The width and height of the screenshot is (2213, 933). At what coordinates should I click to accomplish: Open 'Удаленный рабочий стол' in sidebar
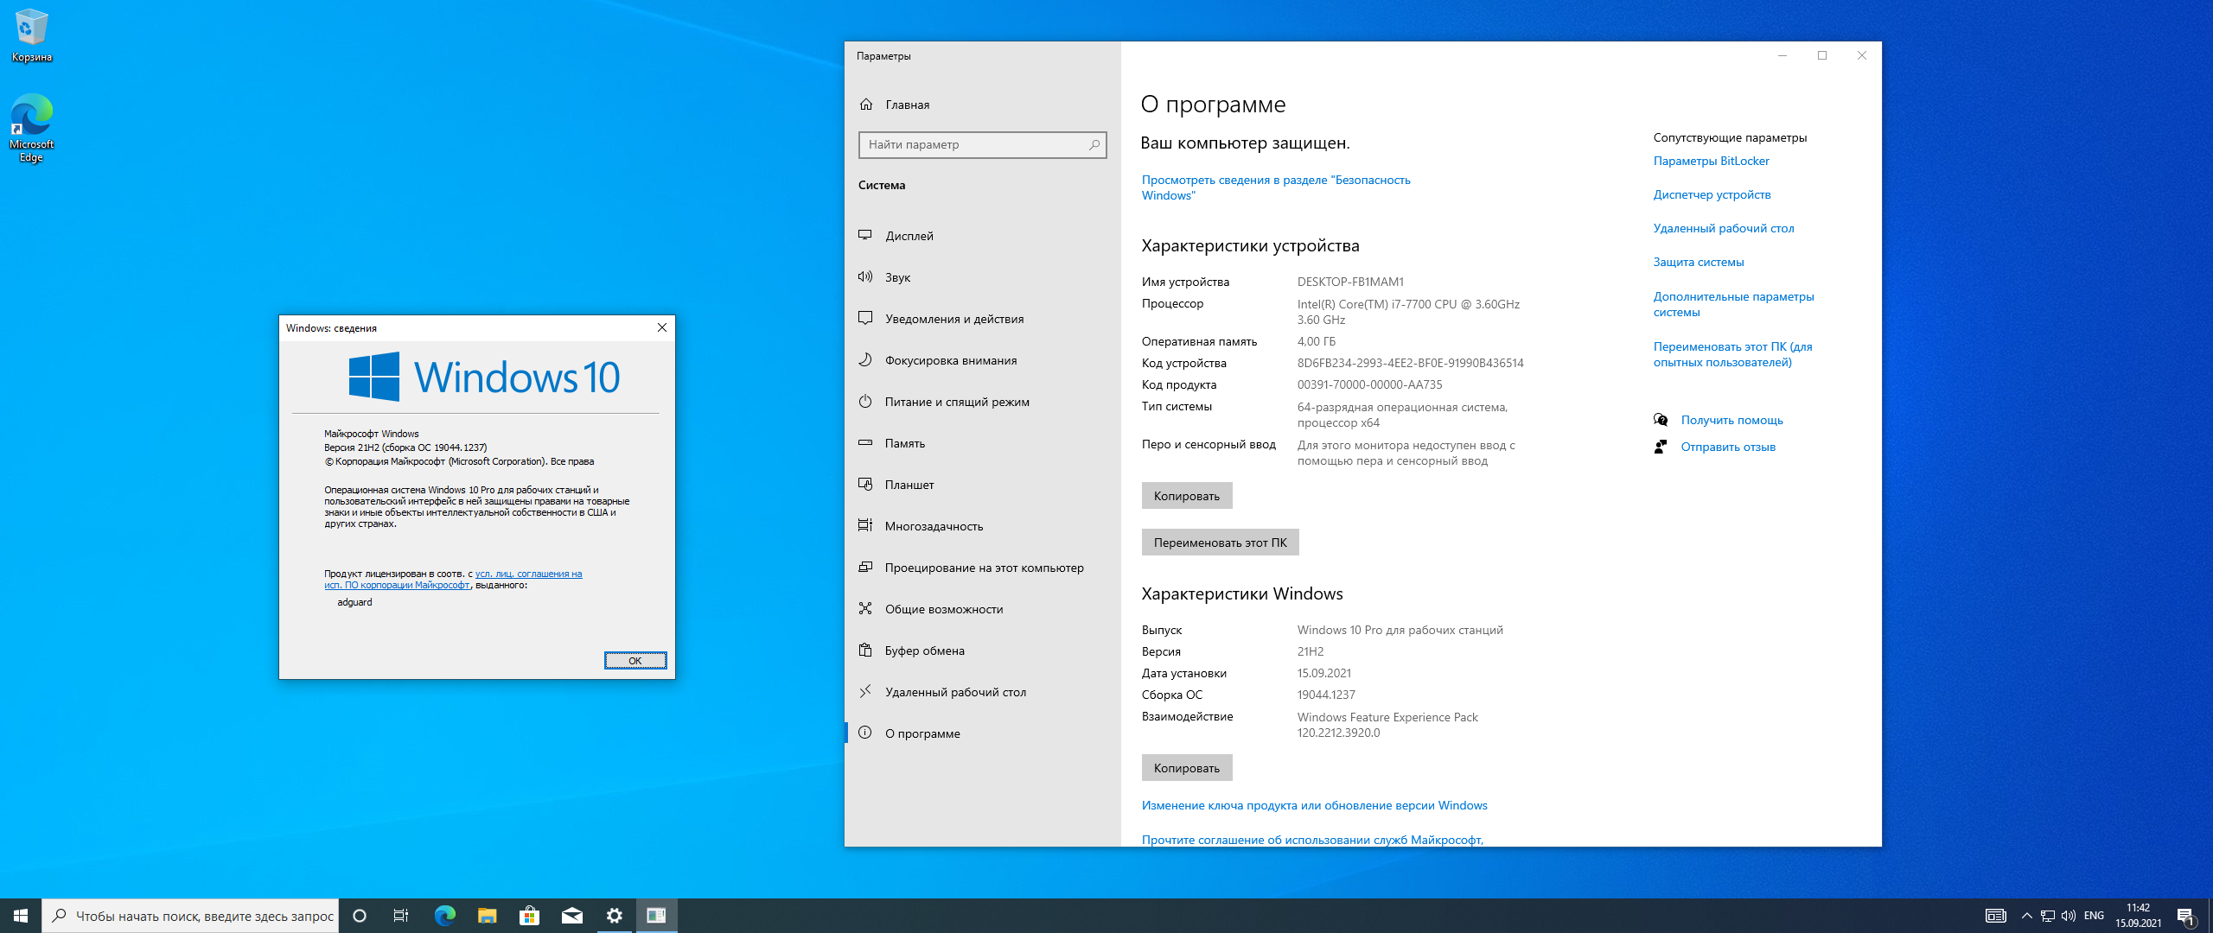[x=982, y=692]
